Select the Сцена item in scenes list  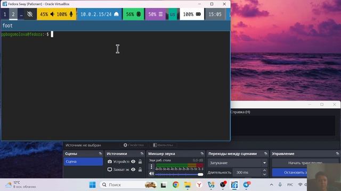[x=83, y=161]
